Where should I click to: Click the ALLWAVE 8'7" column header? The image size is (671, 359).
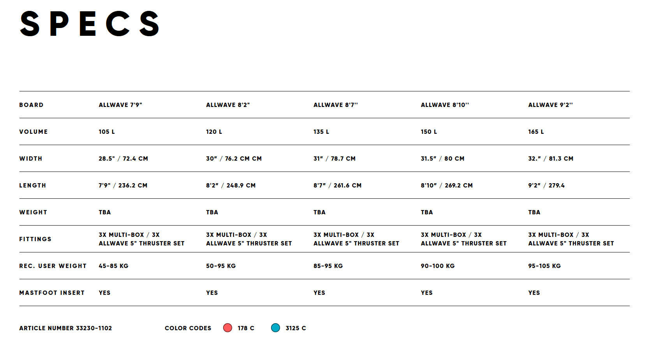click(x=336, y=105)
